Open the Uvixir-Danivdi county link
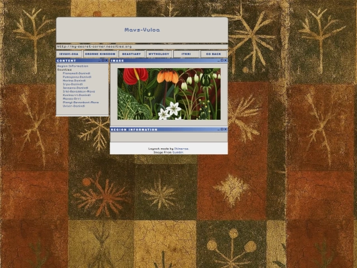Image resolution: width=357 pixels, height=268 pixels. coord(74,106)
